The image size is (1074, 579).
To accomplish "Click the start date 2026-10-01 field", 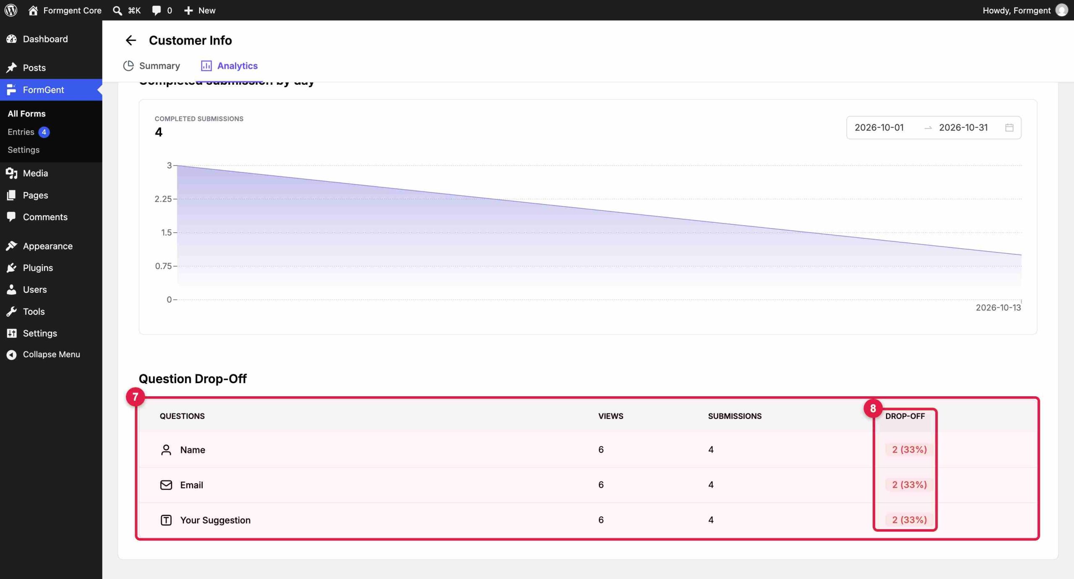I will click(x=879, y=127).
